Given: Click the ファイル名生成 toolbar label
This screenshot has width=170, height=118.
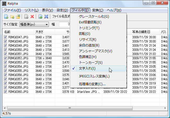Looking at the screenshot, I should [x=61, y=17].
